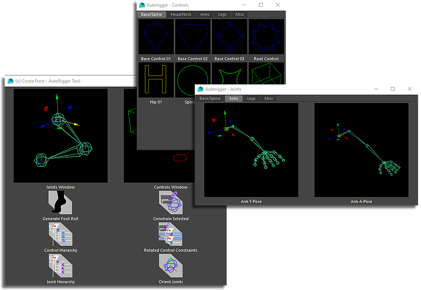Screen dimensions: 421x290
Task: Open the Legs tab in Joints window
Action: click(251, 98)
